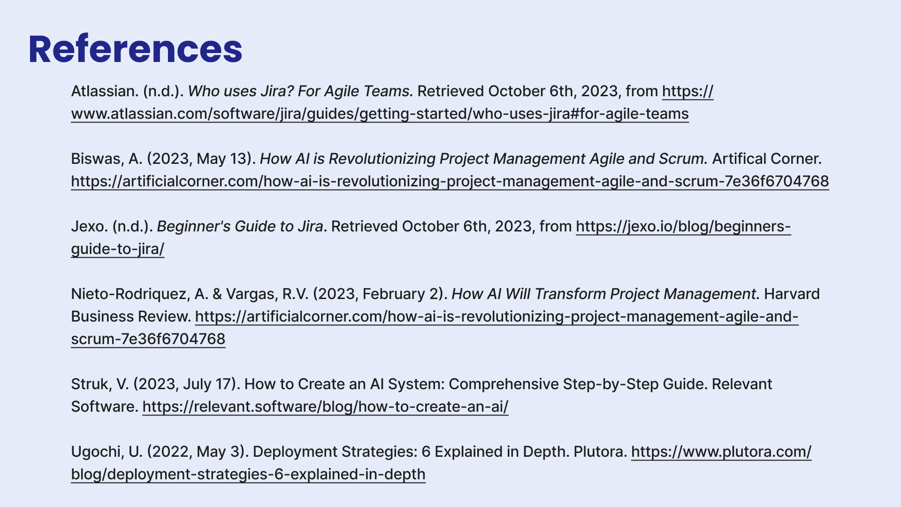Image resolution: width=901 pixels, height=507 pixels.
Task: Click the Struk, V. author name
Action: tap(100, 384)
